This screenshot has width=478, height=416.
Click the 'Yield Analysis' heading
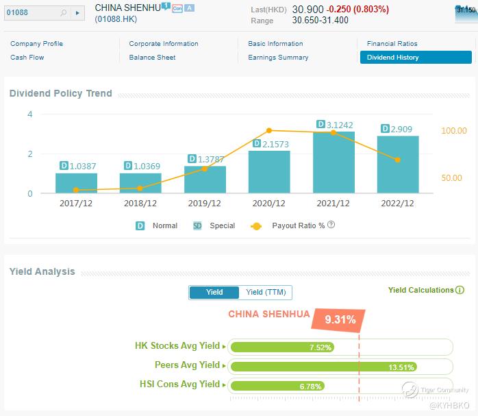(x=42, y=271)
